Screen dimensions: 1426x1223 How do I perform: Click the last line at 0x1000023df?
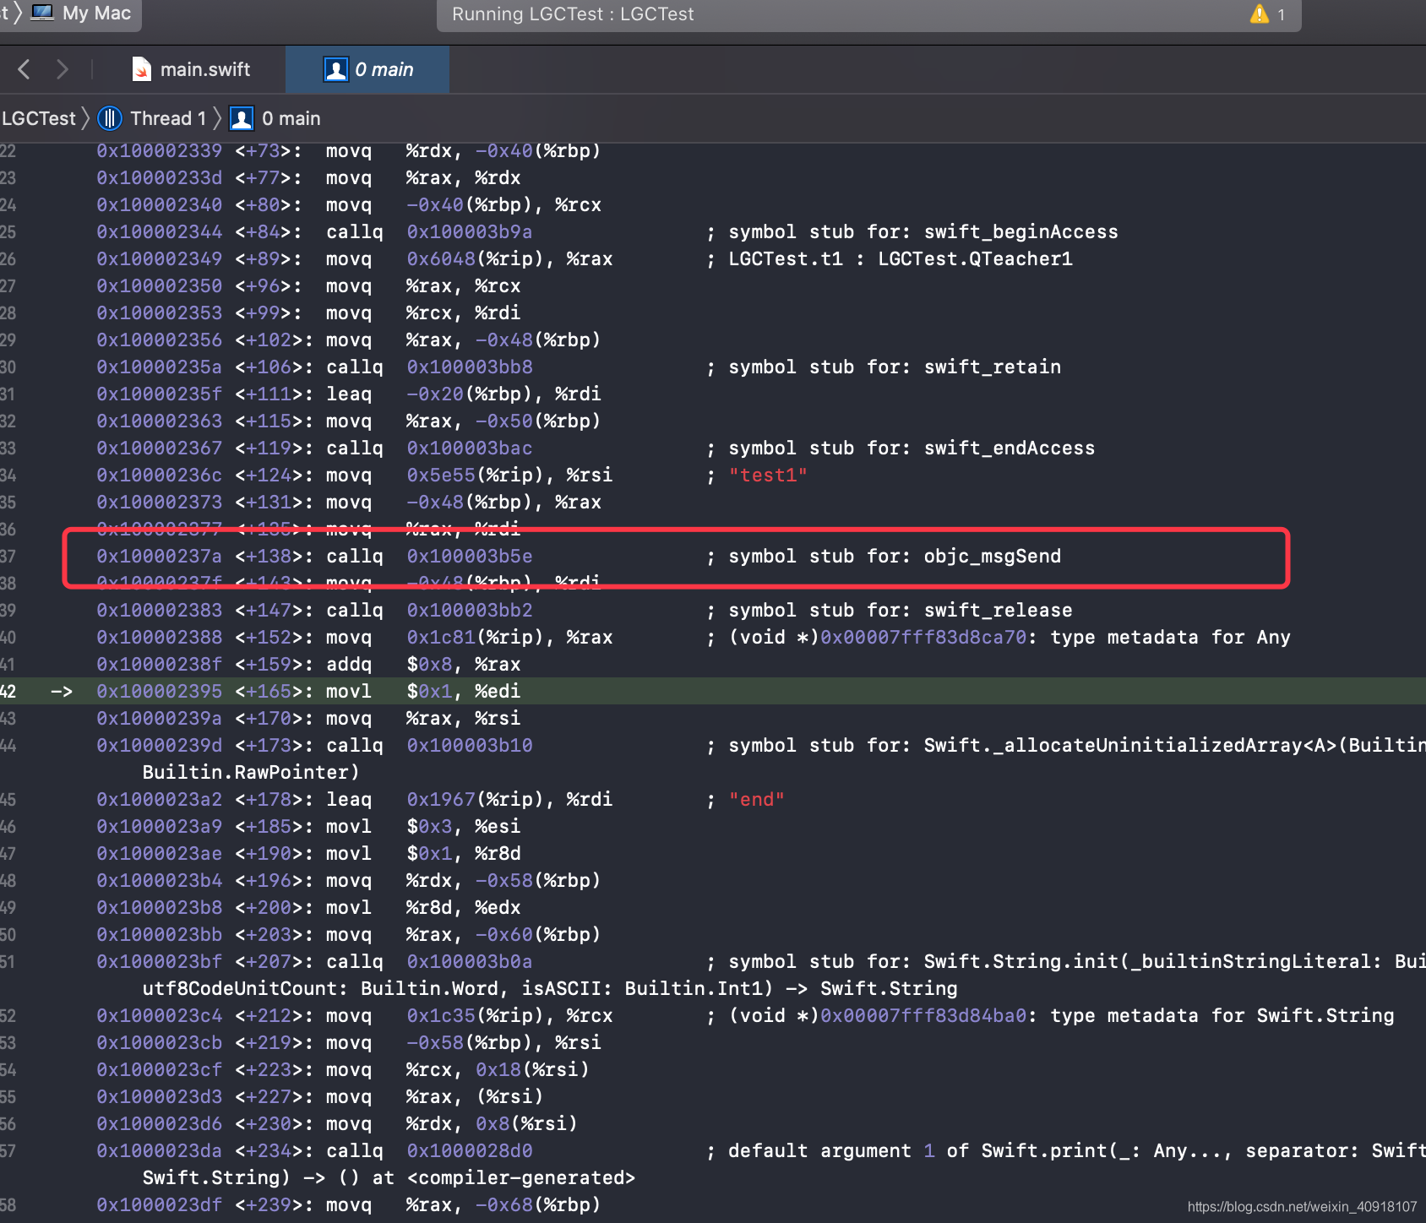[x=713, y=1204]
